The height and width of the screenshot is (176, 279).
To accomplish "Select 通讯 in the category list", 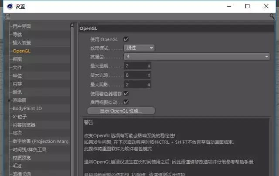I will click(17, 92).
